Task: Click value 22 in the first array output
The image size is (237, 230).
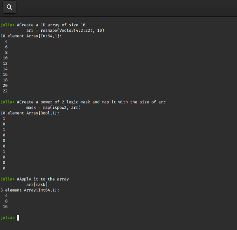Action: click(5, 91)
